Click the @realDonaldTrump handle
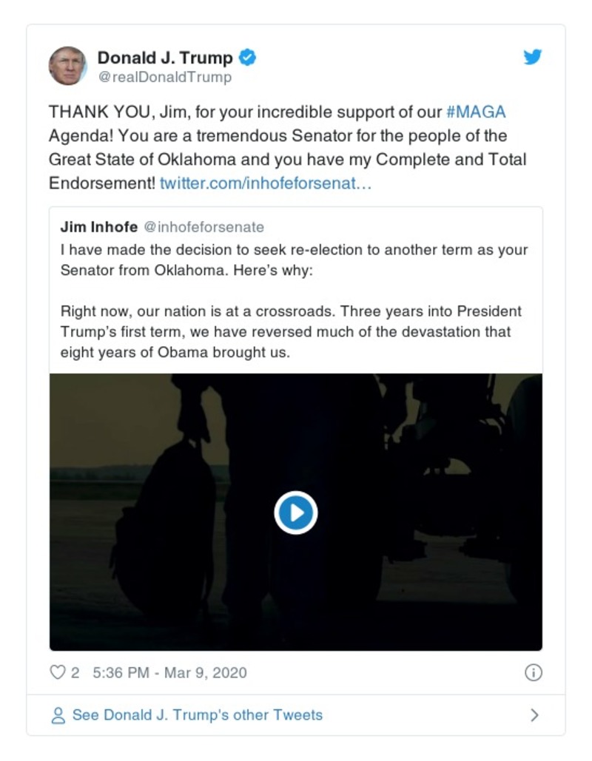Screen dimensions: 592x761 pos(164,77)
